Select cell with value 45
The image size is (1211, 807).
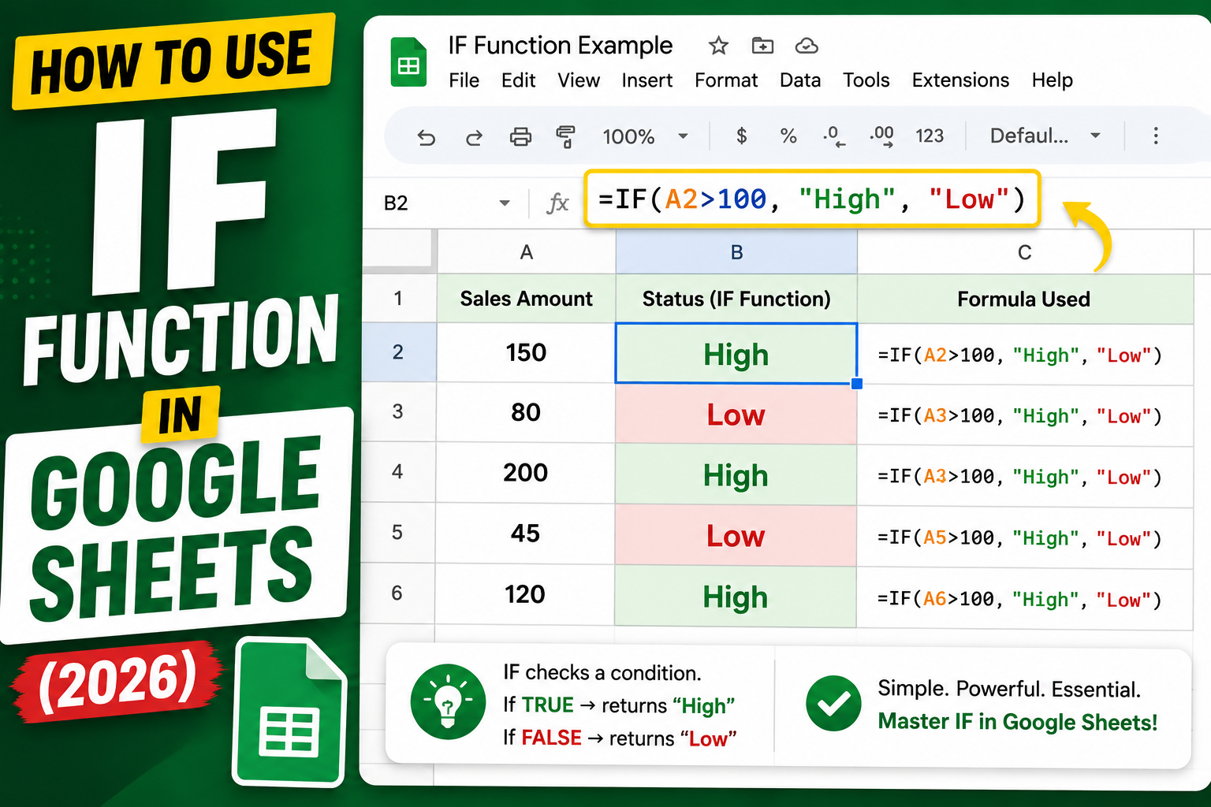[x=526, y=534]
